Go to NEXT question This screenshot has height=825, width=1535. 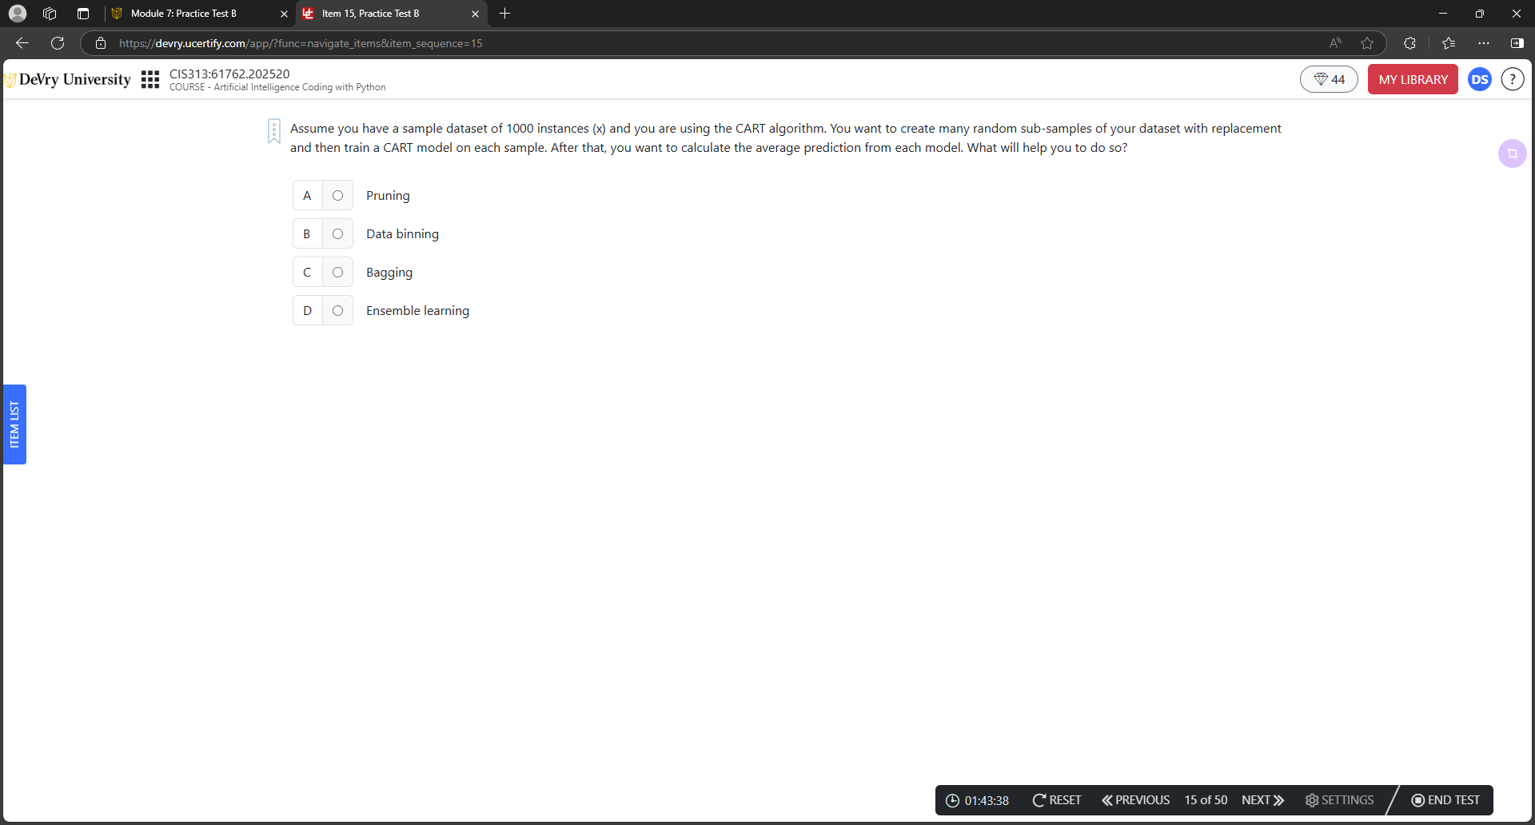click(1262, 800)
